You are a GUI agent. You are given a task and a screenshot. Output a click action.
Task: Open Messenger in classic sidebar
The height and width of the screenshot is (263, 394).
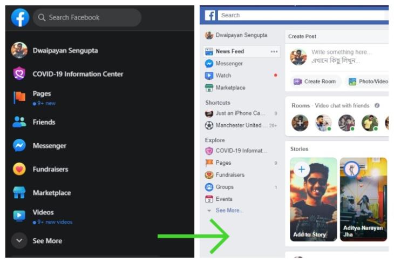click(224, 64)
